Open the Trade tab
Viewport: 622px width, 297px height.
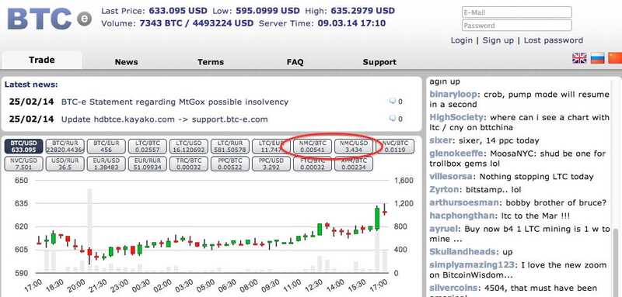42,60
